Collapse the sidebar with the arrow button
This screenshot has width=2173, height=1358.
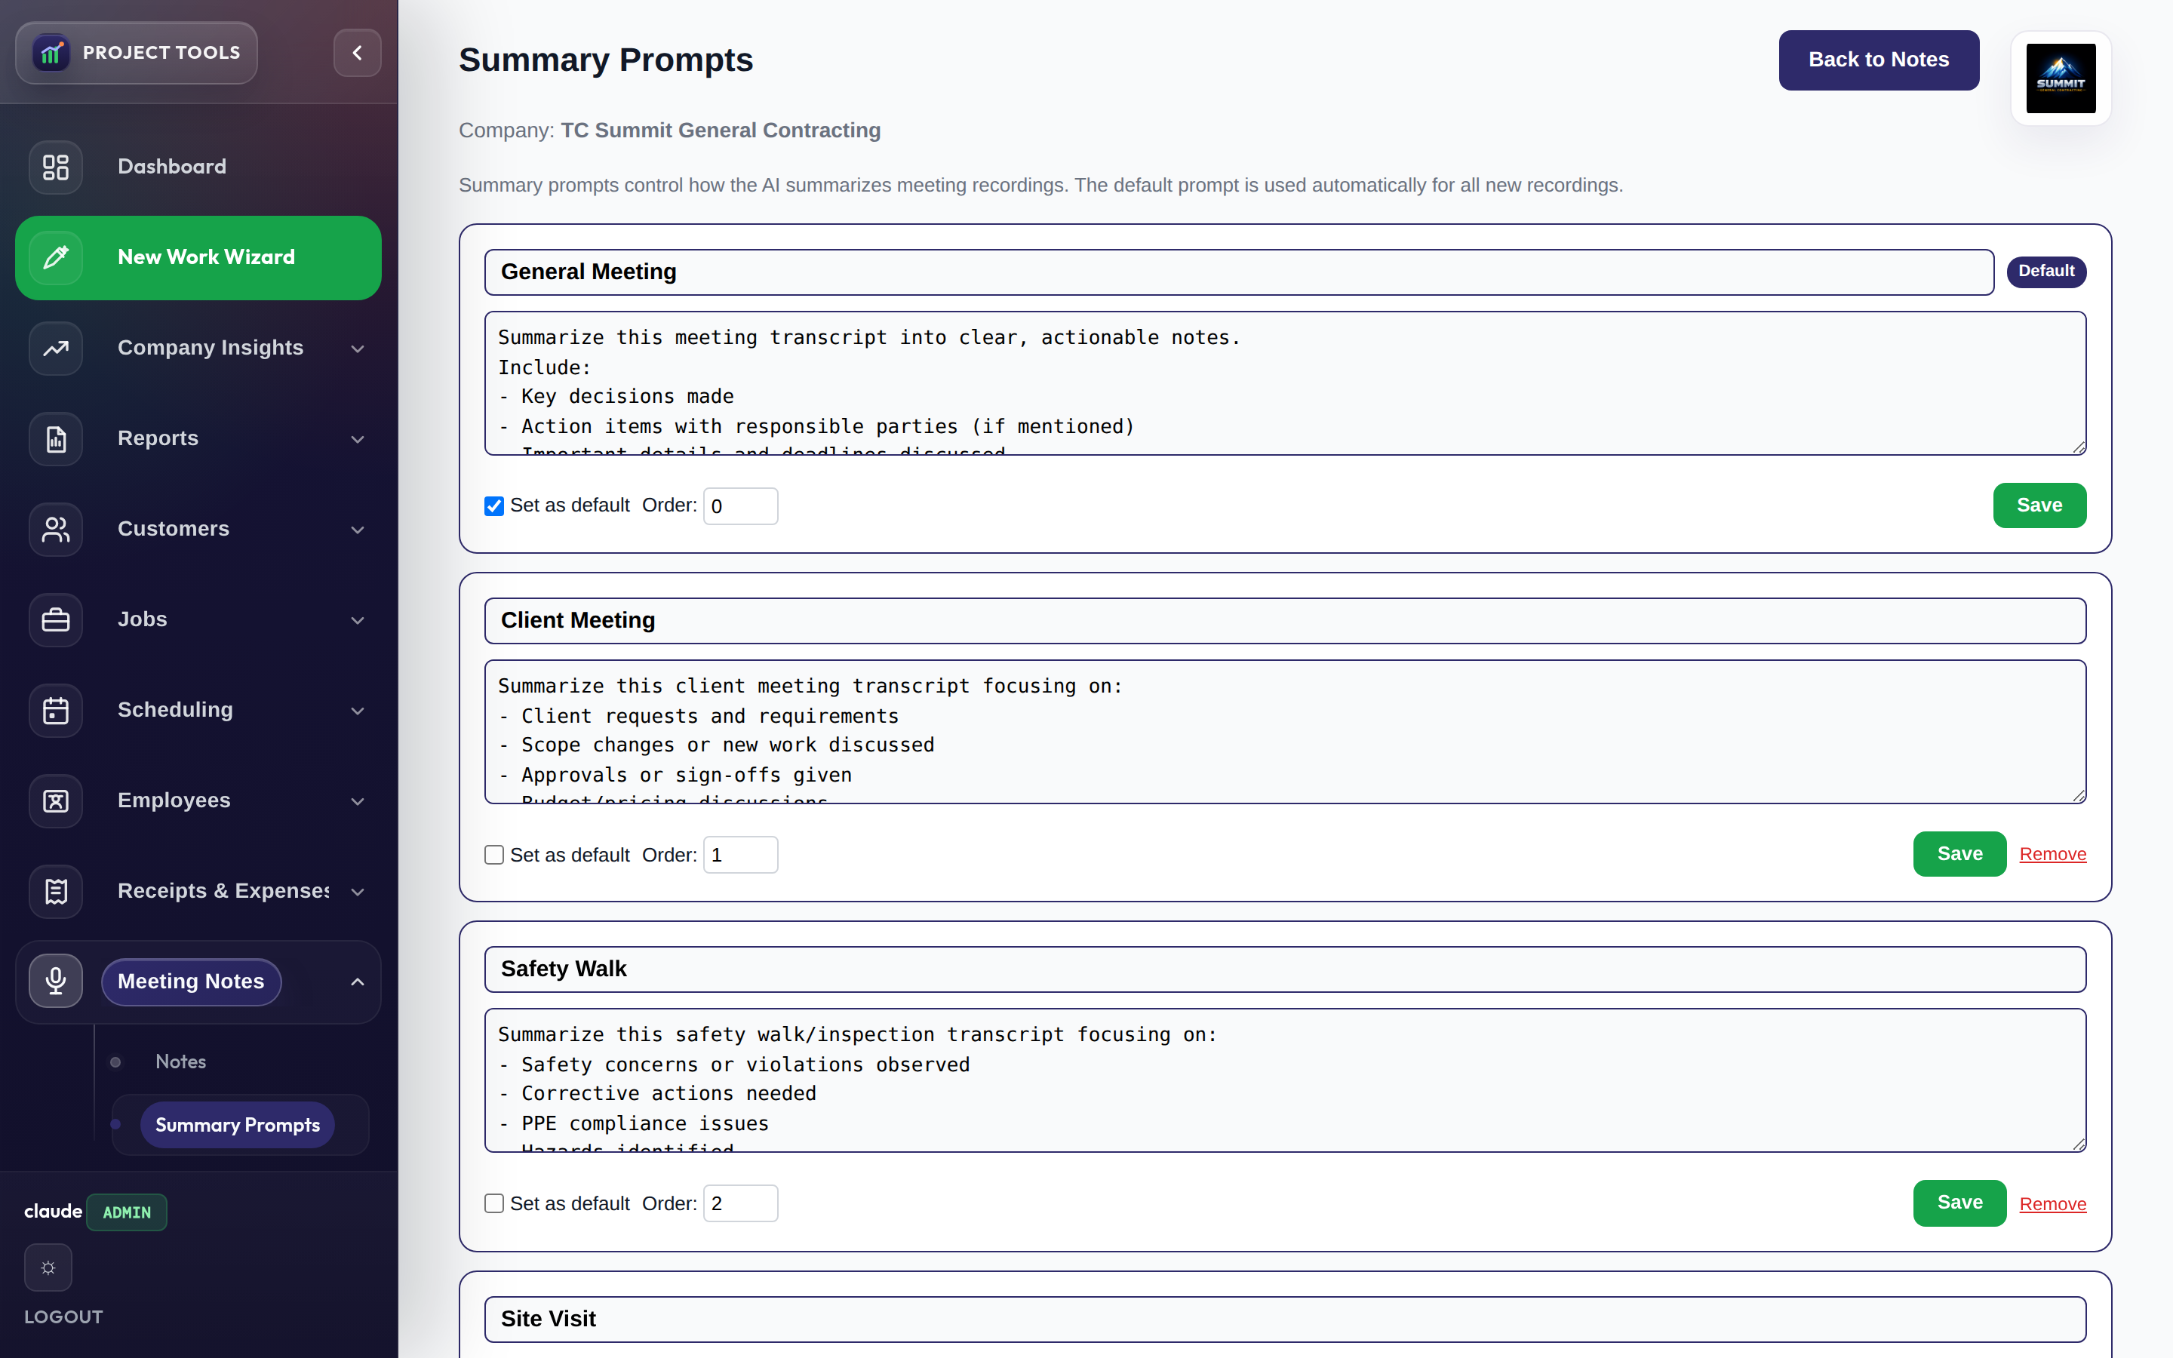(356, 53)
